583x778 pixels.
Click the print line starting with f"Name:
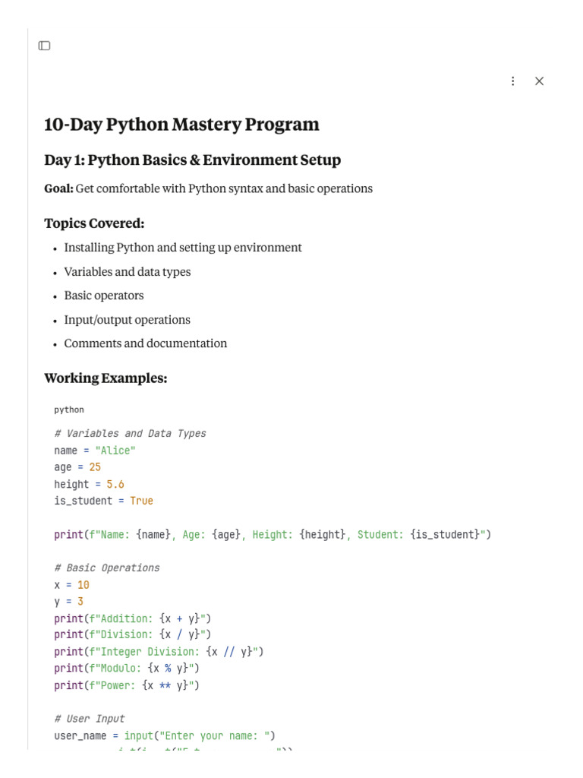273,534
